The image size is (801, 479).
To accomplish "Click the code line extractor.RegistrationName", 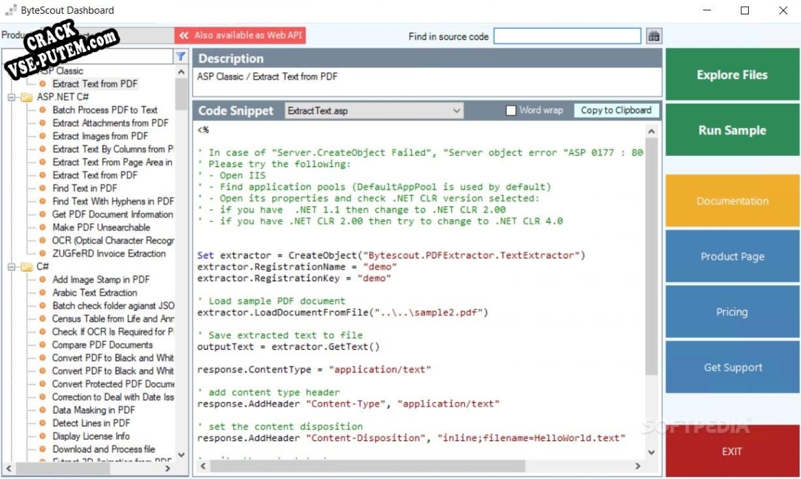I will coord(297,267).
